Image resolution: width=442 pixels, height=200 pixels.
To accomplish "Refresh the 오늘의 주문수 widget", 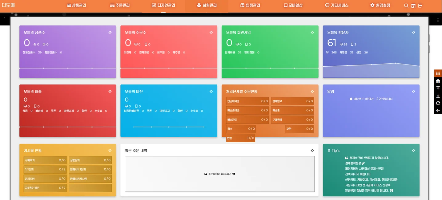I will (x=211, y=32).
